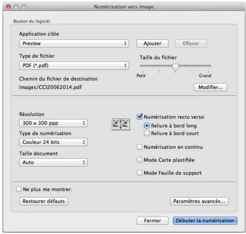Tick the Ne plus me montrer checkbox
The height and width of the screenshot is (234, 246).
pyautogui.click(x=19, y=189)
